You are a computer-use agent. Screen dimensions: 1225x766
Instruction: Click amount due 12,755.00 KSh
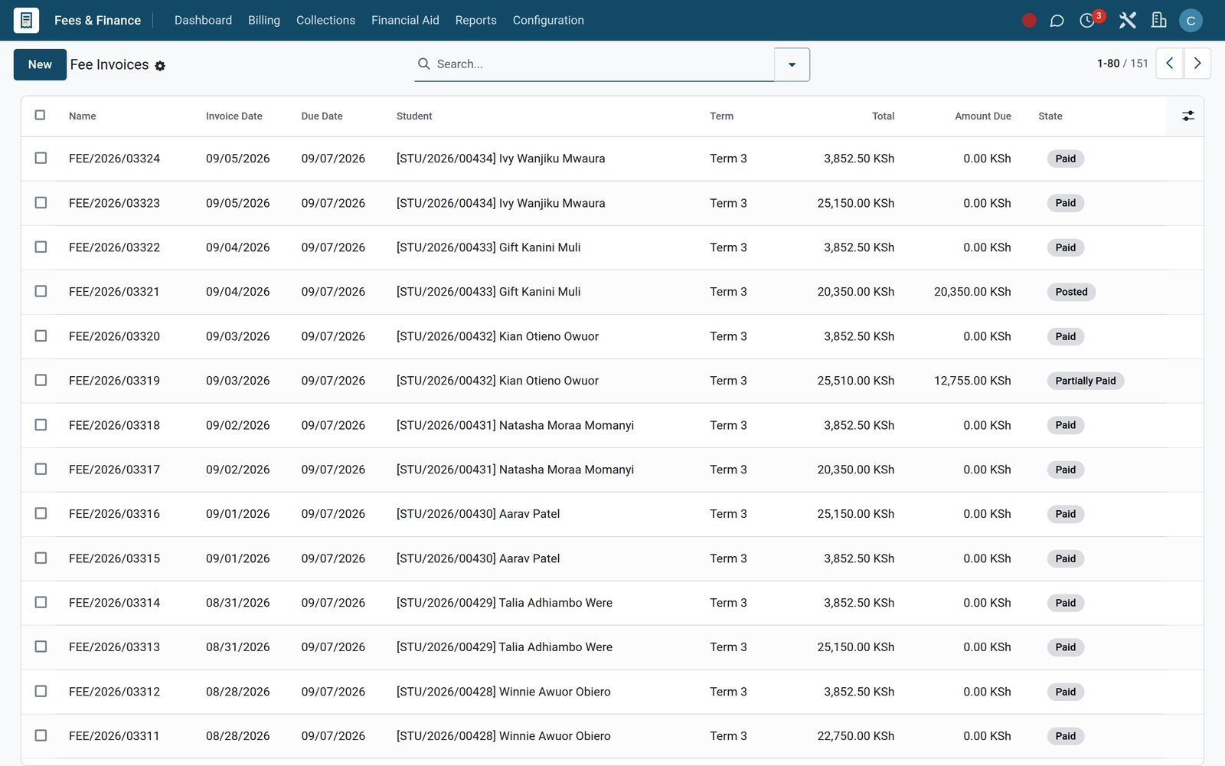[x=972, y=381]
